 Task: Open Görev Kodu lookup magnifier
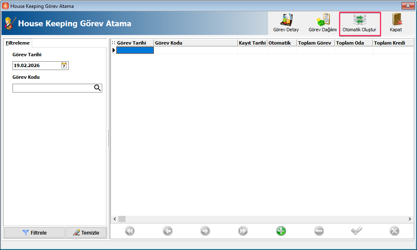pos(97,88)
